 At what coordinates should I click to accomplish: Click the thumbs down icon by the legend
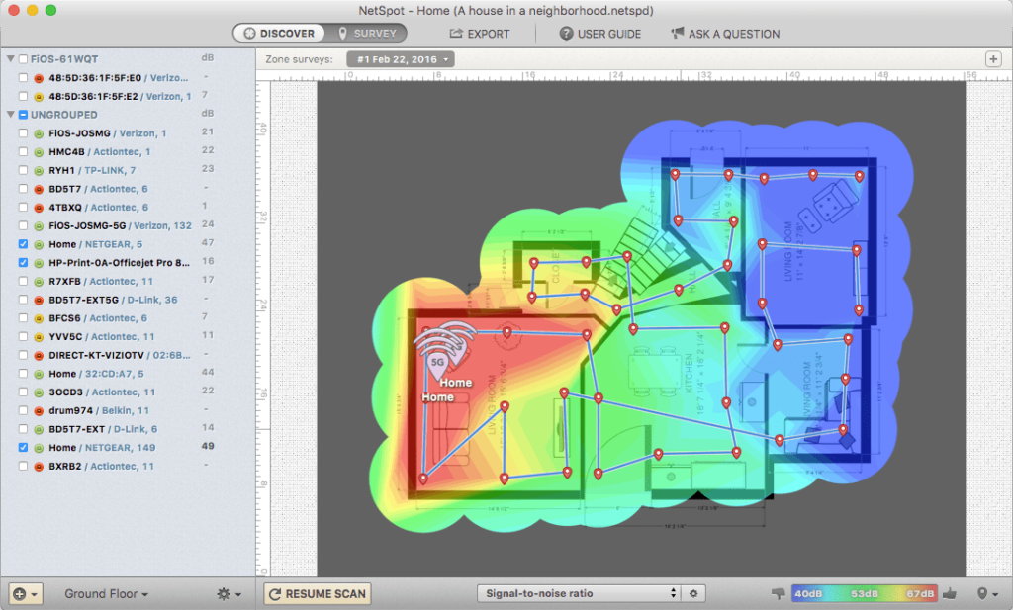(779, 594)
